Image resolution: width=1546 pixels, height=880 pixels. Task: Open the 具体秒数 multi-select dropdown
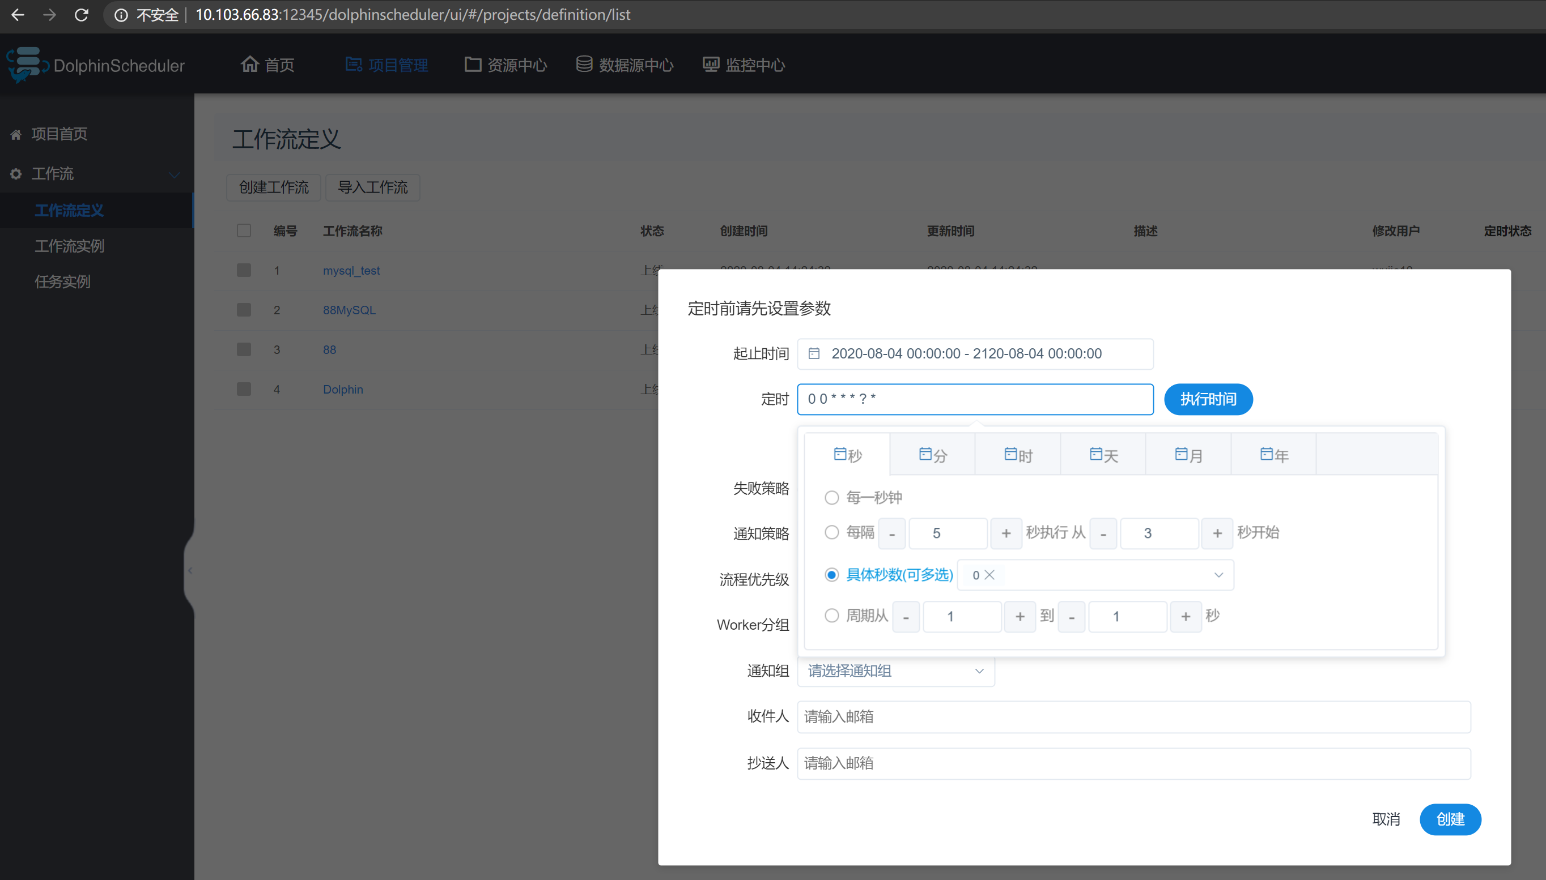tap(1094, 575)
